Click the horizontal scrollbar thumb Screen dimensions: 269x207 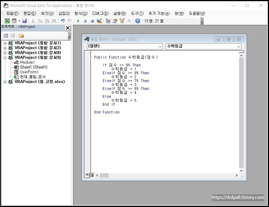(104, 175)
